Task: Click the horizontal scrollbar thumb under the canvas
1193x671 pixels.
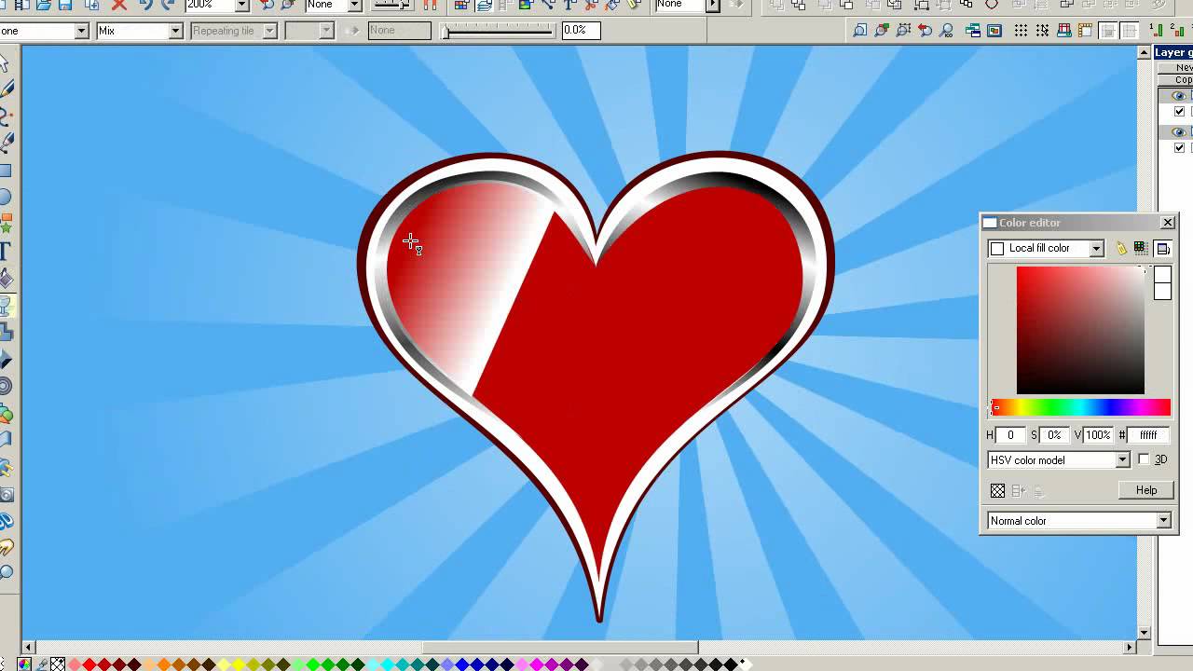Action: (x=560, y=647)
